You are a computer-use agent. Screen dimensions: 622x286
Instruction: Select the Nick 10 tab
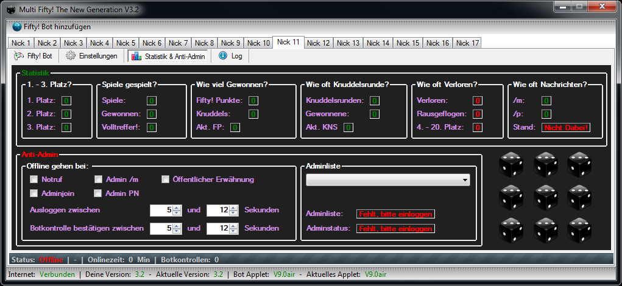(x=258, y=43)
